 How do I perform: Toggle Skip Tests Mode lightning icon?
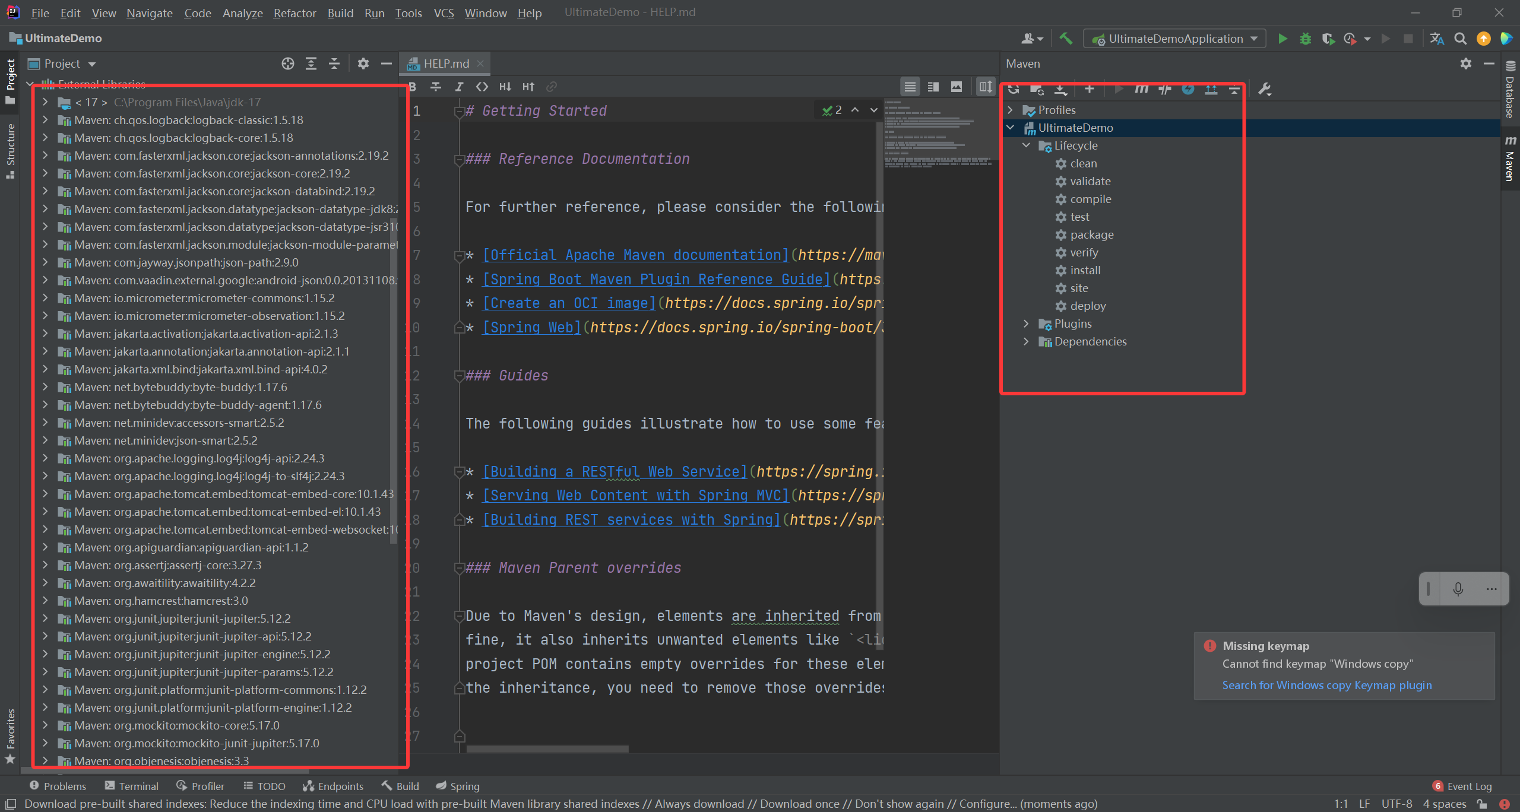[1187, 89]
